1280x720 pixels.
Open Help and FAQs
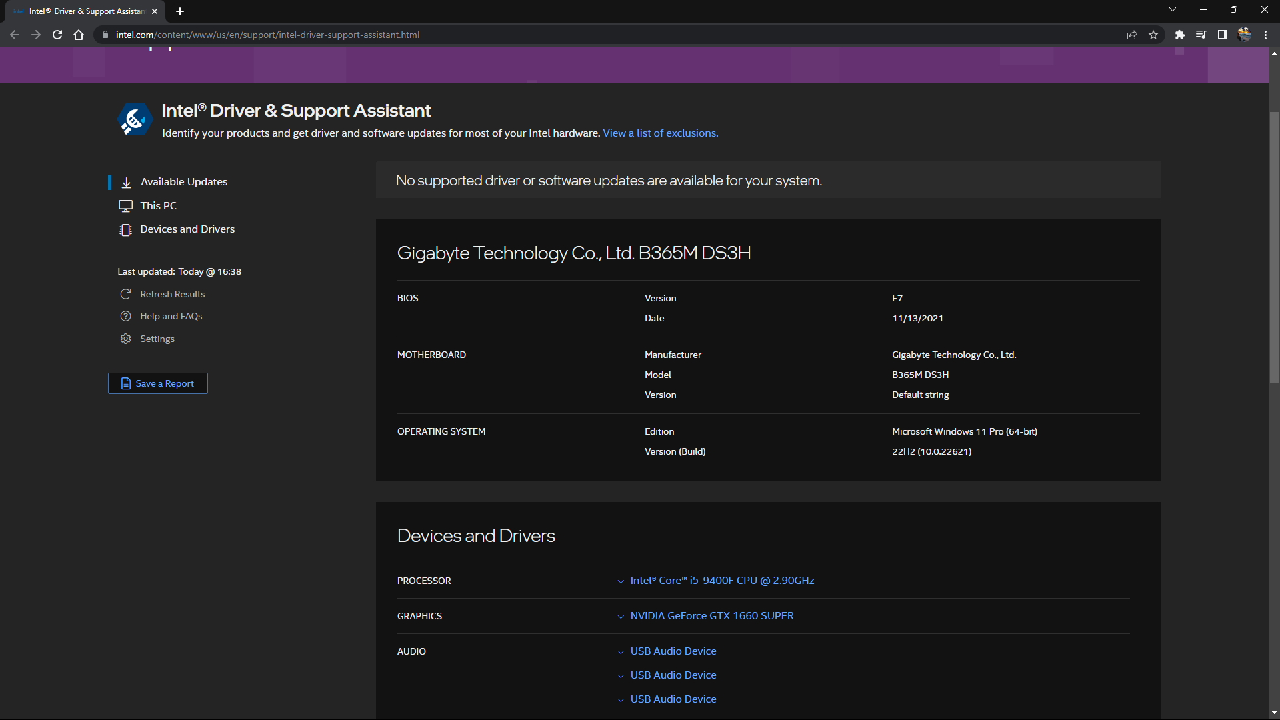point(170,316)
